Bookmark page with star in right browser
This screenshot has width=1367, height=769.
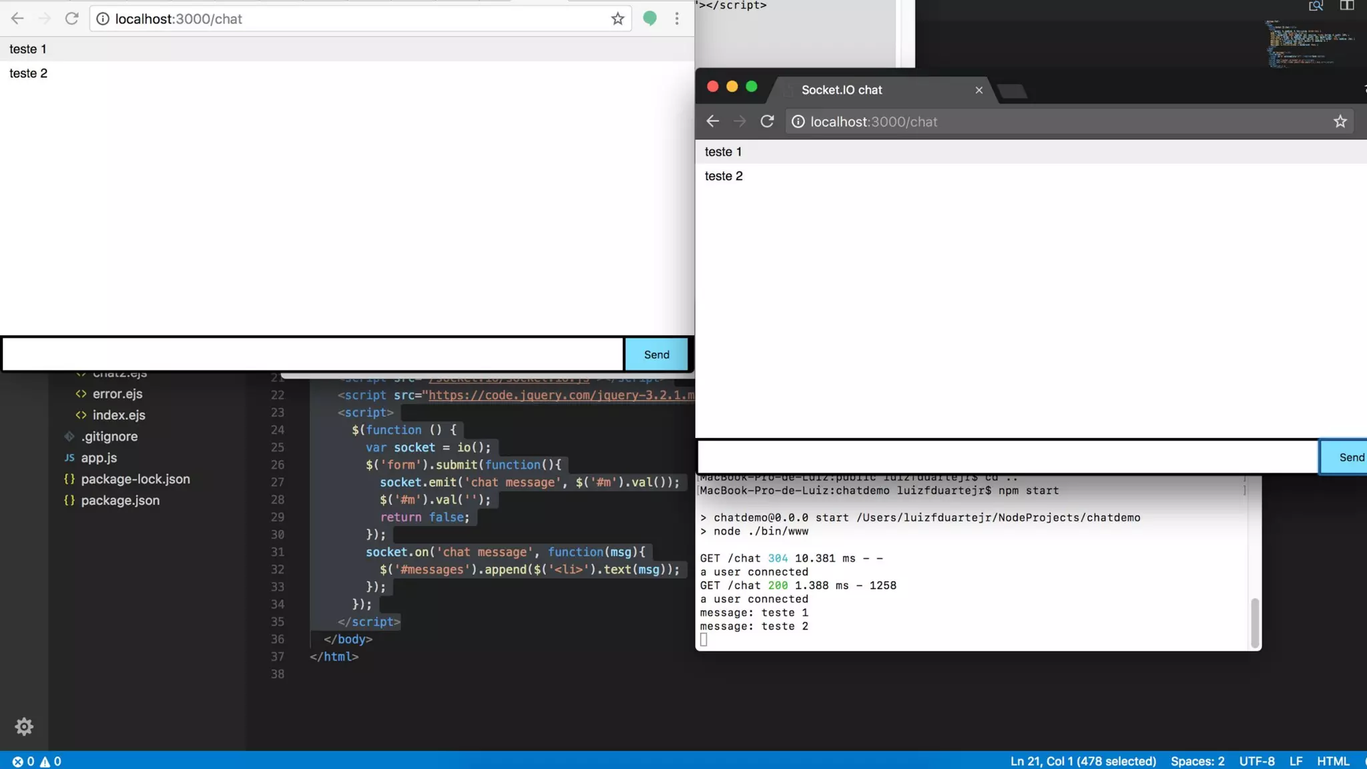pyautogui.click(x=1340, y=121)
